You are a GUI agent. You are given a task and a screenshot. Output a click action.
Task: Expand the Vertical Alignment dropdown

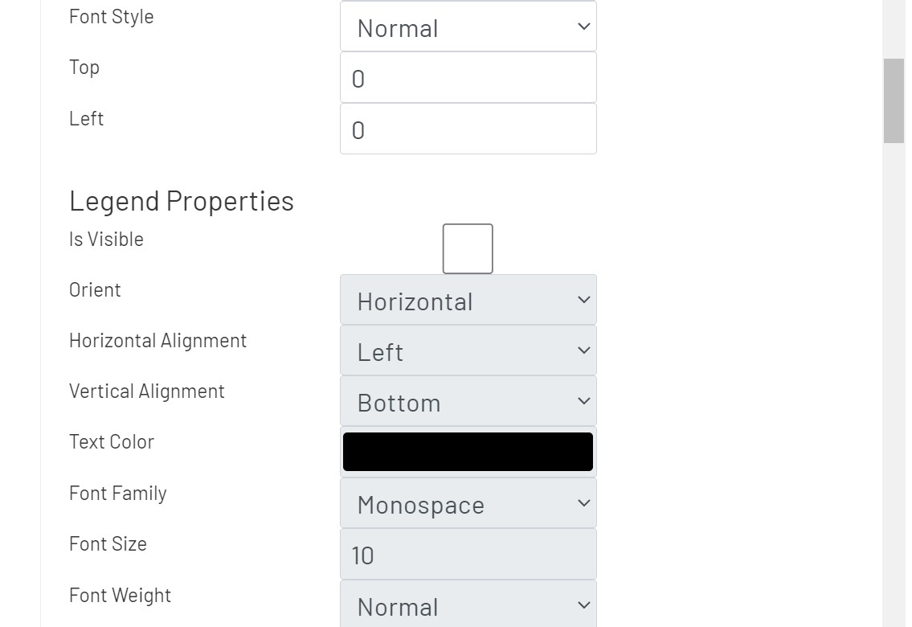468,400
